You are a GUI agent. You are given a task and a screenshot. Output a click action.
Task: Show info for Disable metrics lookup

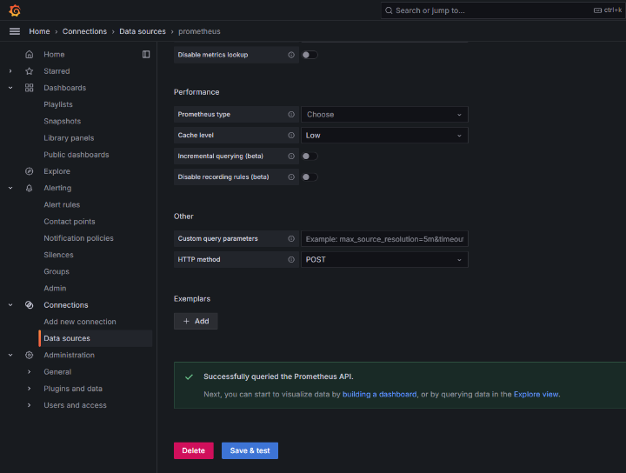pos(291,55)
